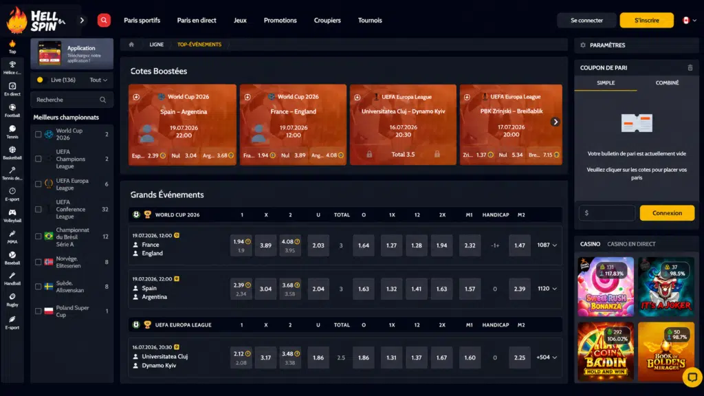Open Paris sportifs menu
Image resolution: width=704 pixels, height=396 pixels.
pos(142,20)
